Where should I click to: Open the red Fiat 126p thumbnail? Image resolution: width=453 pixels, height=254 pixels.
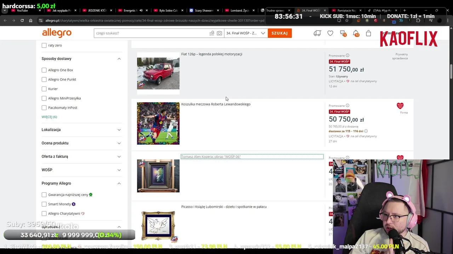(158, 73)
